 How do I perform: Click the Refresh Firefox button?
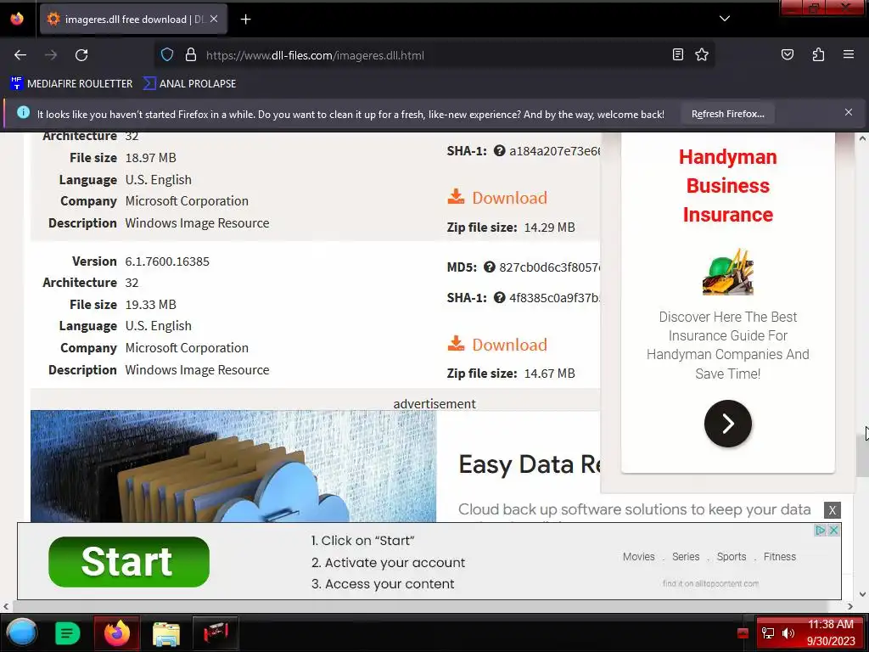click(727, 115)
